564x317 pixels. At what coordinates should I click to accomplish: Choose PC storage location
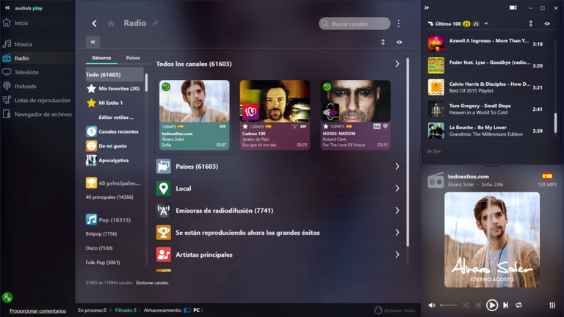click(x=193, y=310)
